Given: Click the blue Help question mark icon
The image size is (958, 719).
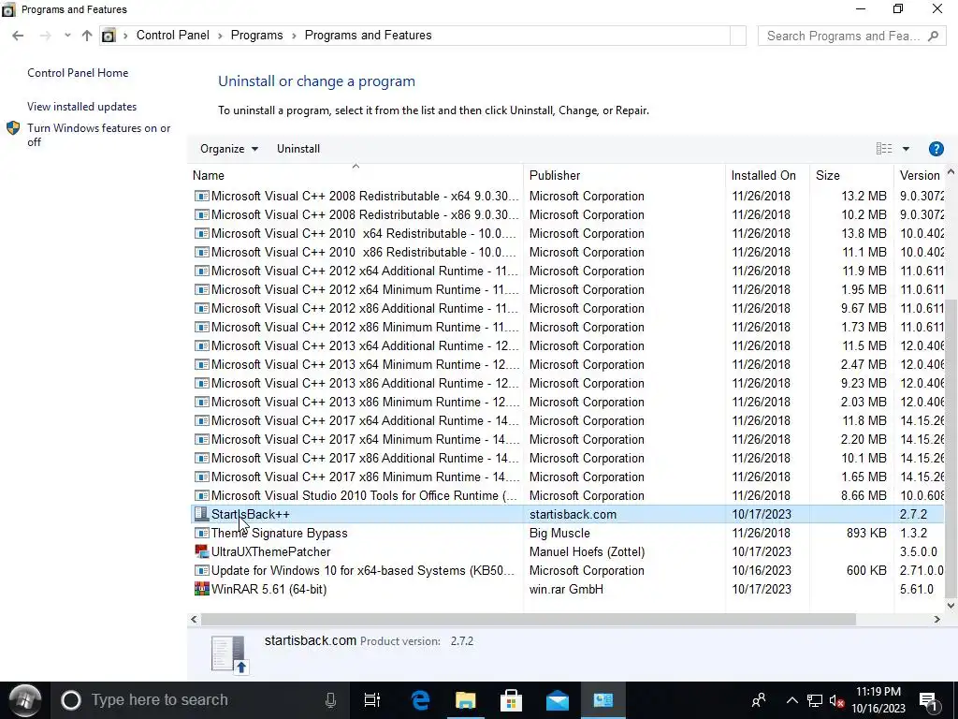Looking at the screenshot, I should pos(936,149).
